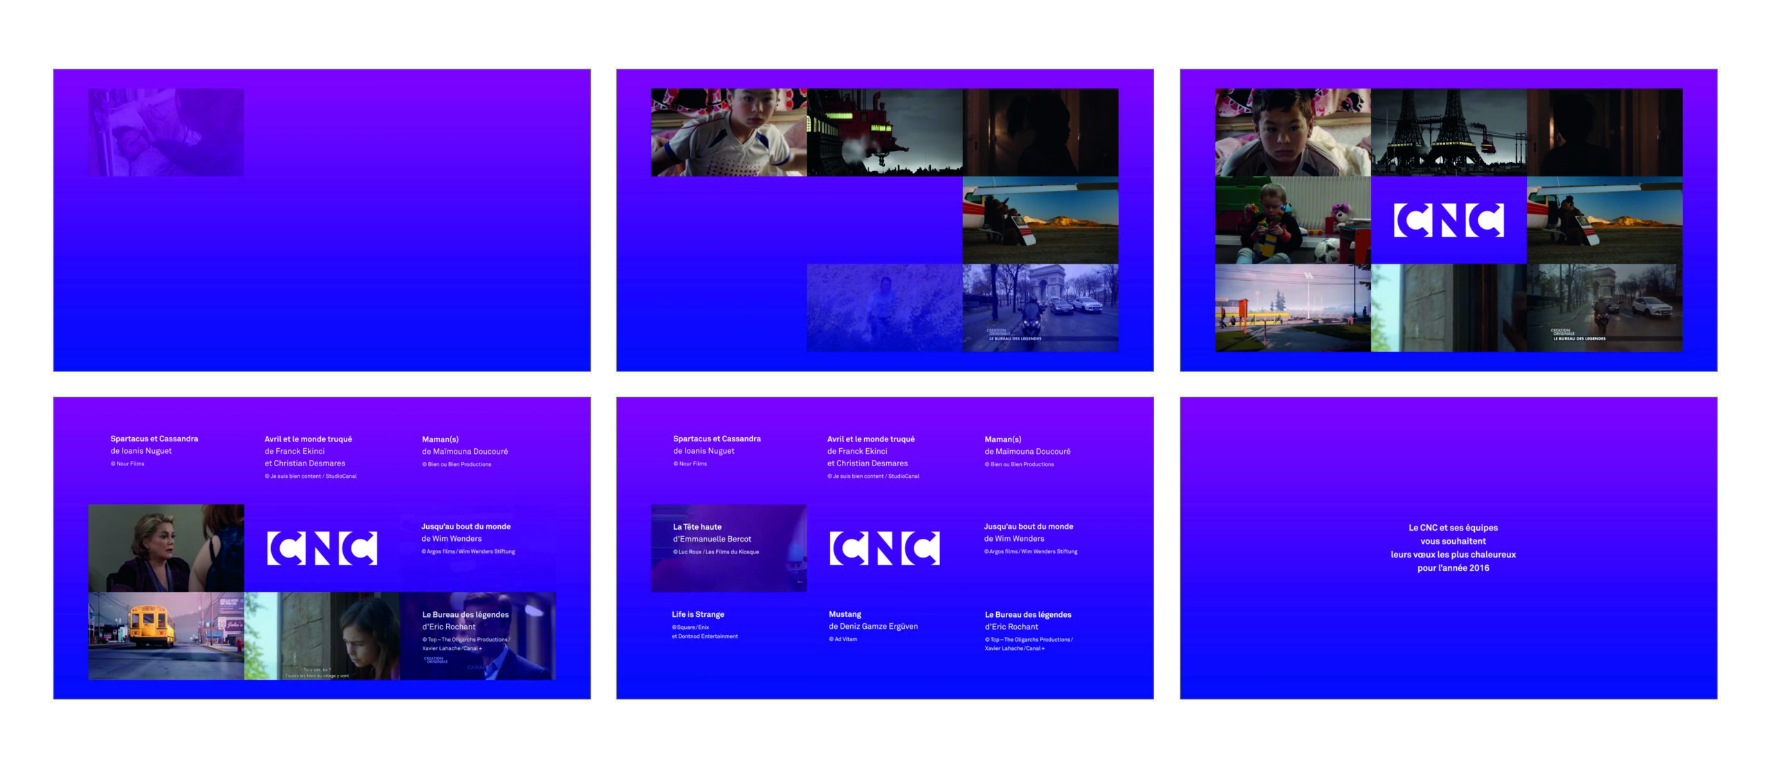Click the faded figure in flowers thumbnail
This screenshot has width=1771, height=783.
(884, 308)
